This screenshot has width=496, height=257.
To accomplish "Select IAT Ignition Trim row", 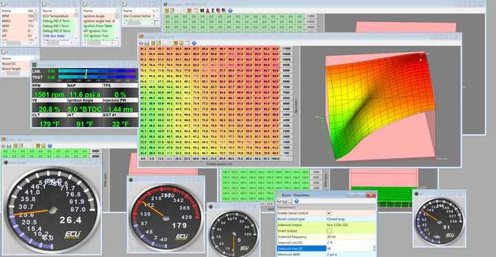I will (99, 31).
